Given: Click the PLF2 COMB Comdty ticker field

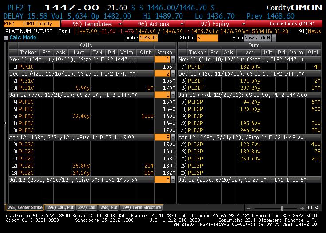Looking at the screenshot, I should 31,24.
